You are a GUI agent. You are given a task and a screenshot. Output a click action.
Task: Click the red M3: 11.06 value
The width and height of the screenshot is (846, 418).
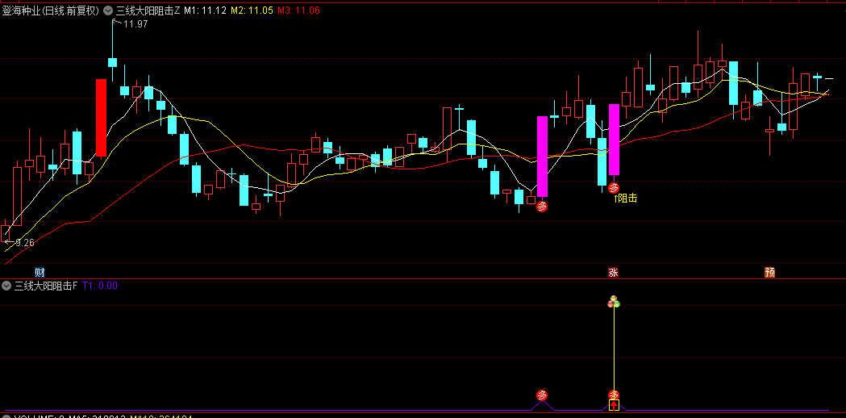298,10
